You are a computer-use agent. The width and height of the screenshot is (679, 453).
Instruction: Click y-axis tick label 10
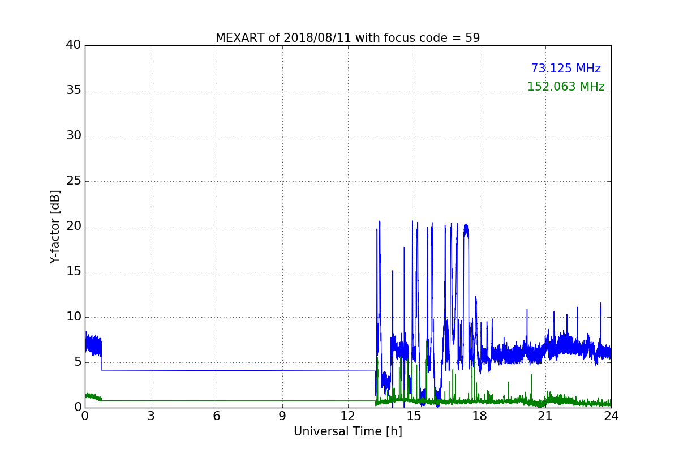point(74,317)
